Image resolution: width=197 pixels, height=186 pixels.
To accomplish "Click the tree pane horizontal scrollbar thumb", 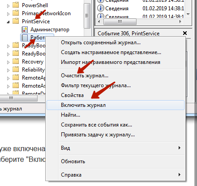I will click(x=18, y=98).
